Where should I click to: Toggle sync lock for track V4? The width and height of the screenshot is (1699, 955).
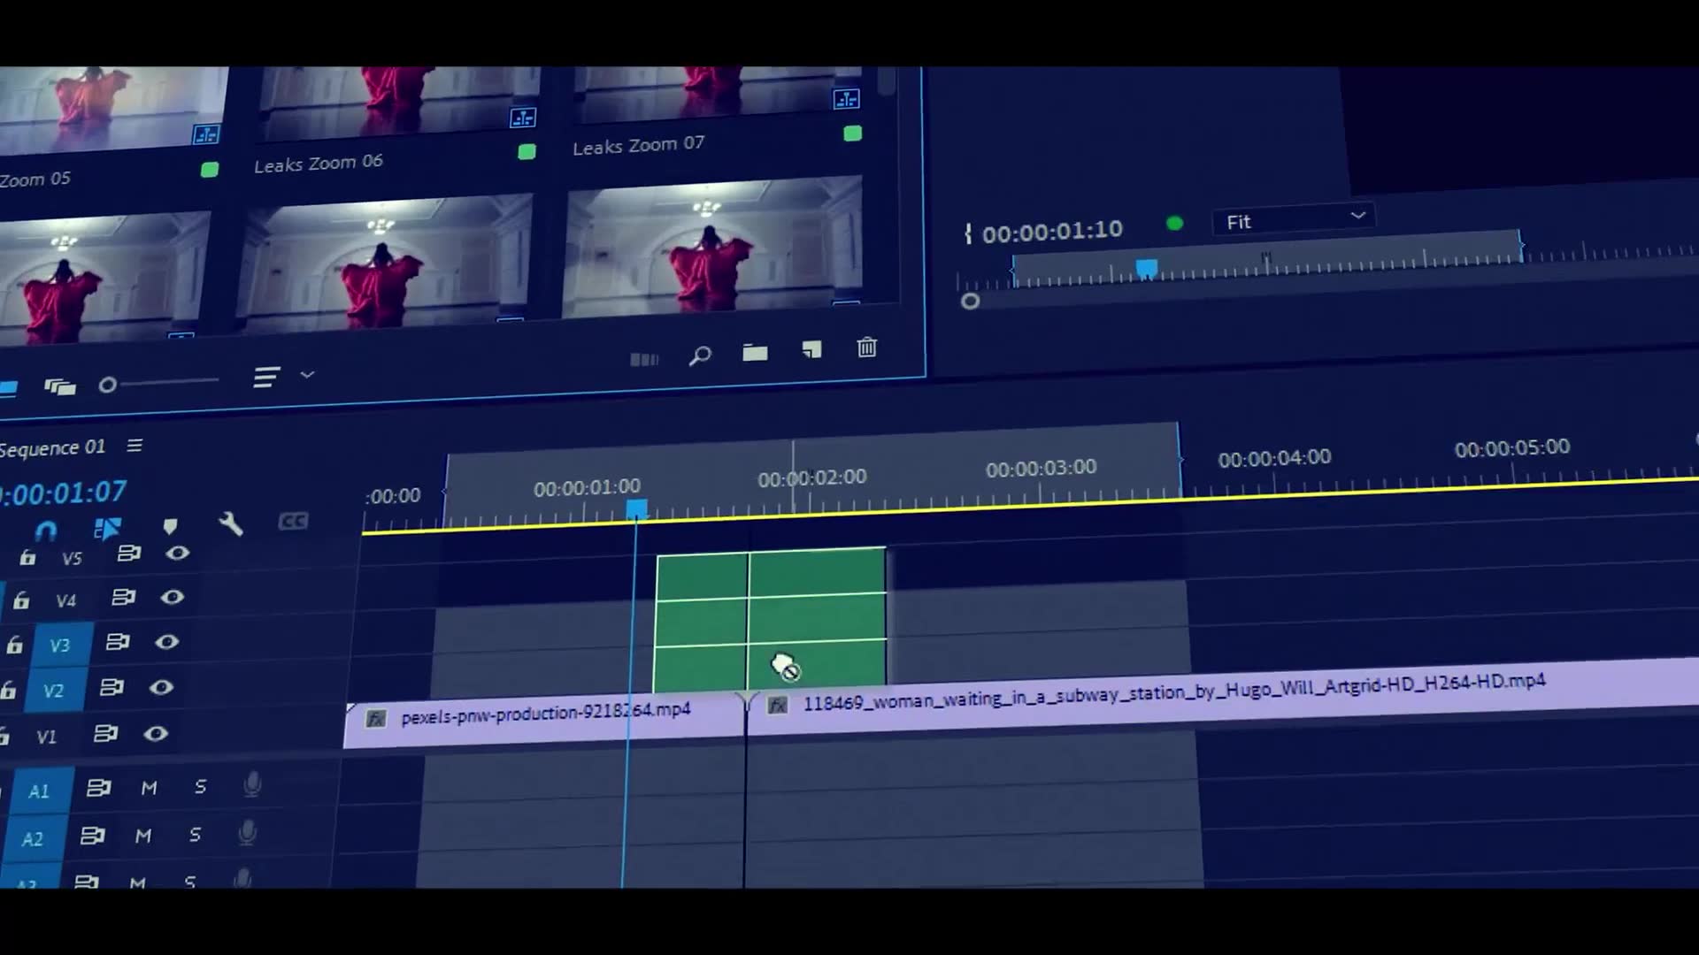pyautogui.click(x=123, y=598)
